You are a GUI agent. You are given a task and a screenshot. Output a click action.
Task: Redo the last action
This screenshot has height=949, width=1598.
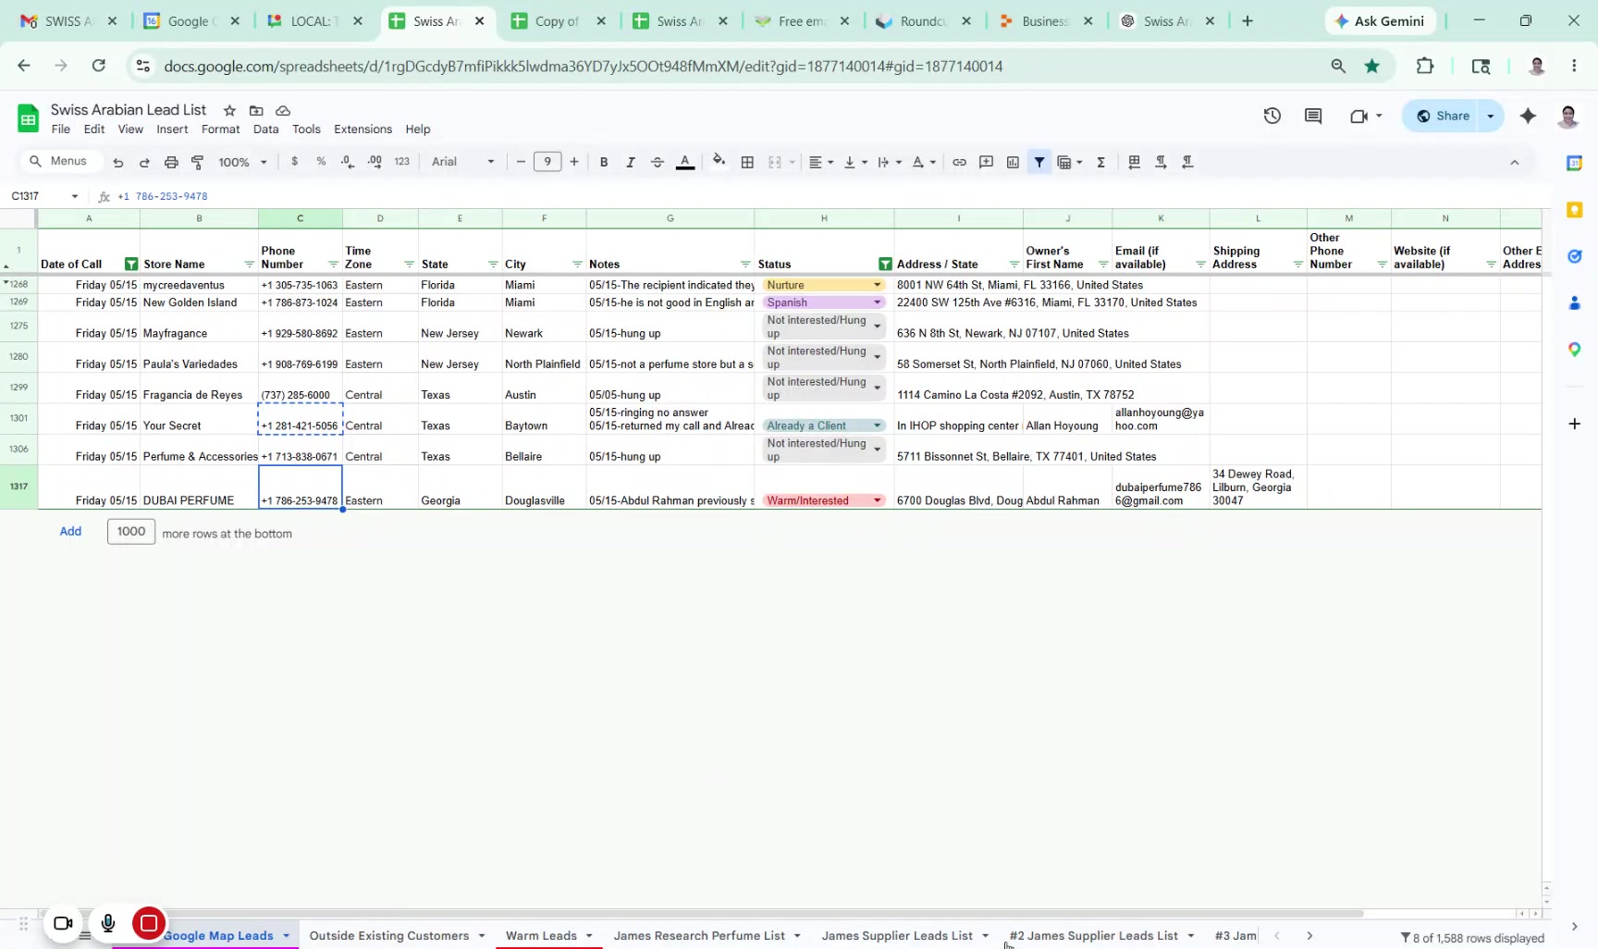[x=144, y=162]
